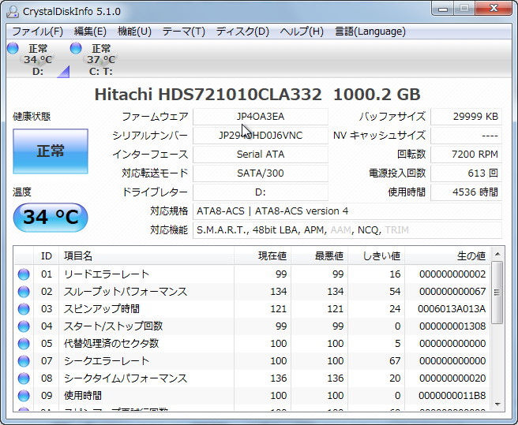Select the リードエラーレート attribute name
Image resolution: width=518 pixels, height=425 pixels.
tap(107, 274)
